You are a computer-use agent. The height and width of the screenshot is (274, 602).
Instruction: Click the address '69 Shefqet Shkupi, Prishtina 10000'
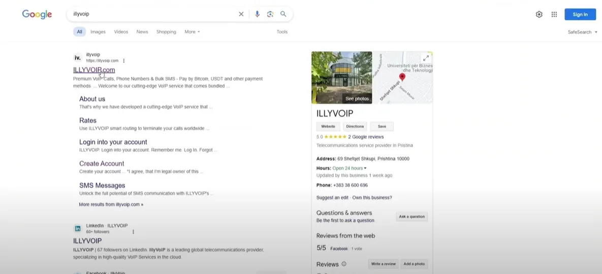pyautogui.click(x=373, y=159)
